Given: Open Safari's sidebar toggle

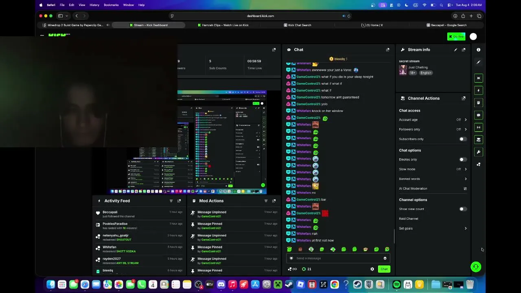Looking at the screenshot, I should [60, 16].
